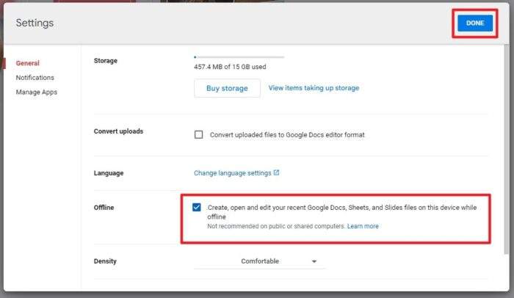This screenshot has height=298, width=514.
Task: Click the Offline option description text
Action: 342,212
